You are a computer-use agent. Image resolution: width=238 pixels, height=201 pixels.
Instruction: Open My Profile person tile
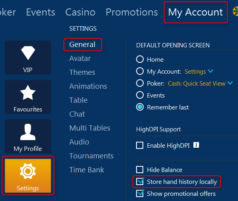pyautogui.click(x=28, y=136)
